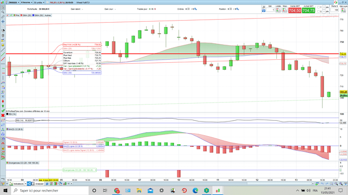Click the zoom-in magnifier at bottom right

click(341, 184)
